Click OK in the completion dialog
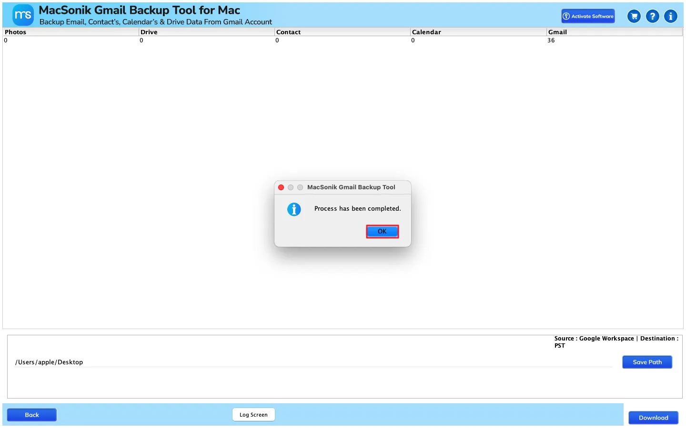The height and width of the screenshot is (428, 686). click(x=382, y=232)
